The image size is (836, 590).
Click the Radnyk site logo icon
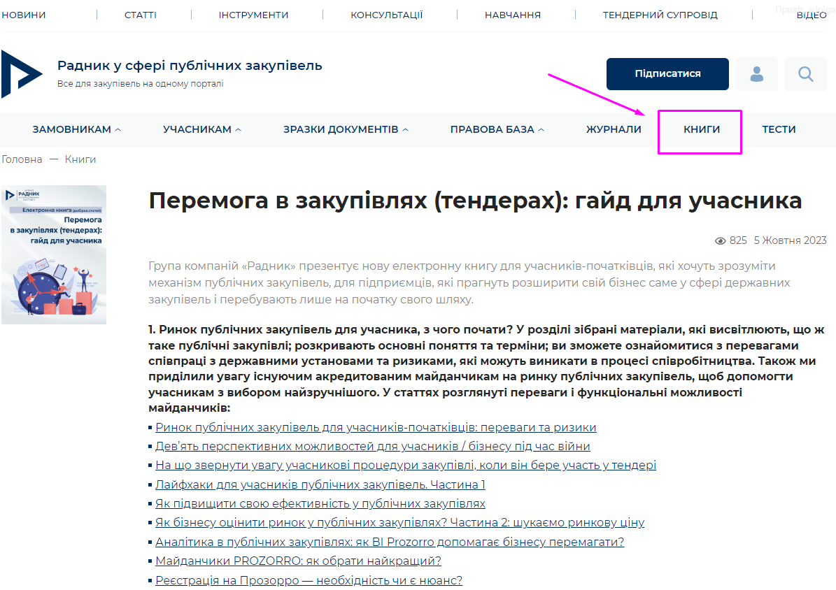click(x=21, y=74)
